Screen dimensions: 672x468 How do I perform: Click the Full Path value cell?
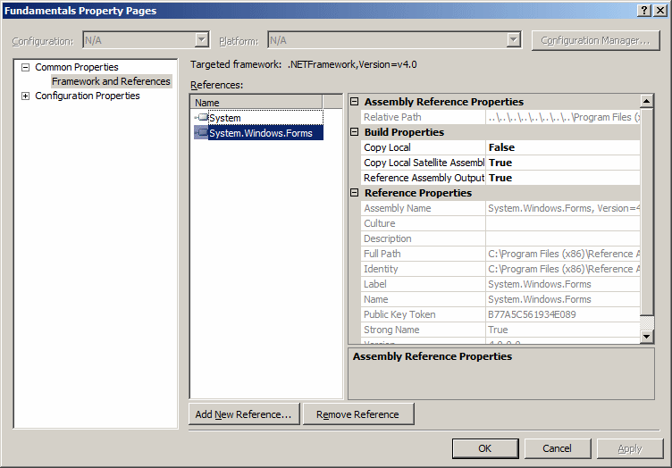coord(563,254)
